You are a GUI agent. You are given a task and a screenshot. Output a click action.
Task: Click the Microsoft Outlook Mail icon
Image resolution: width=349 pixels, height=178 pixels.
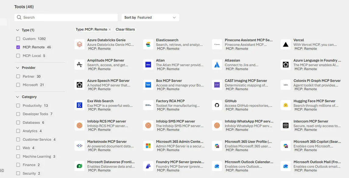286,166
